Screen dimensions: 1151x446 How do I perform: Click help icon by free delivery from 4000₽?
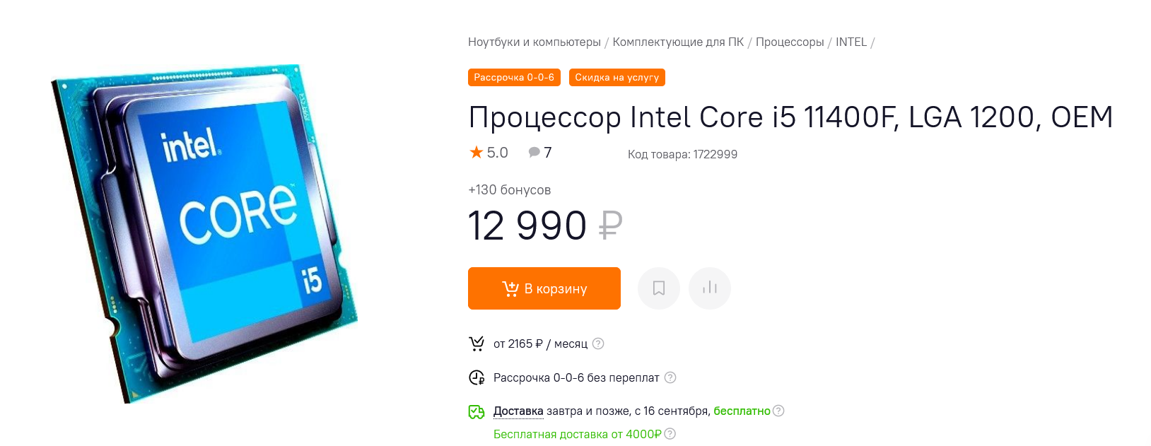tap(670, 434)
